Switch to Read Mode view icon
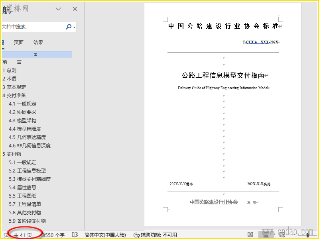Viewport: 319px width, 239px height. click(250, 235)
